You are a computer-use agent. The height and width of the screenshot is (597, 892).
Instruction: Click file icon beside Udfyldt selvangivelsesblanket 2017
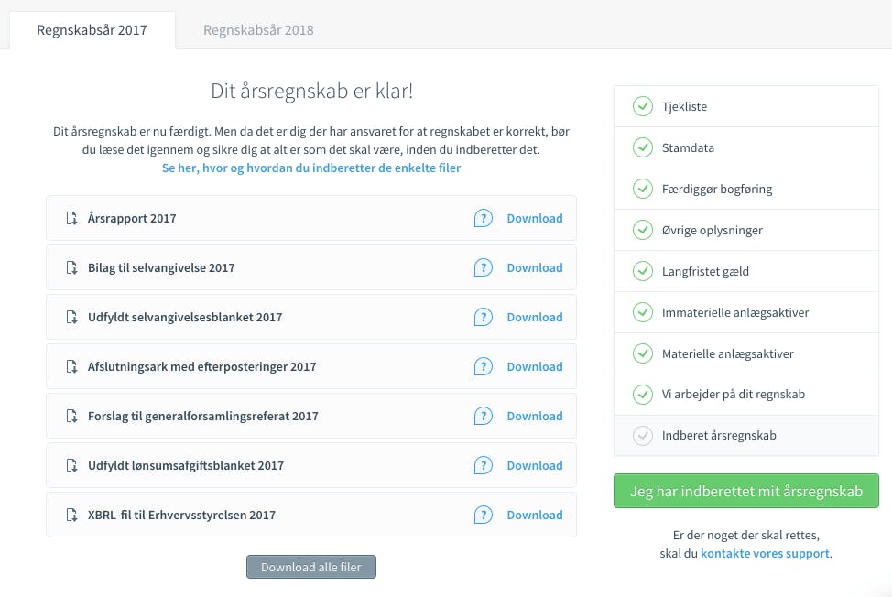pyautogui.click(x=71, y=317)
